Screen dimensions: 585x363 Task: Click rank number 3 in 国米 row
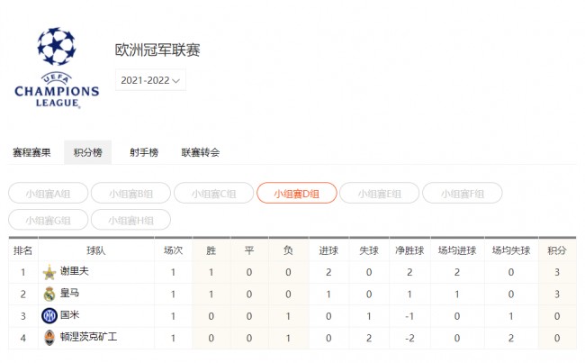[x=23, y=316]
